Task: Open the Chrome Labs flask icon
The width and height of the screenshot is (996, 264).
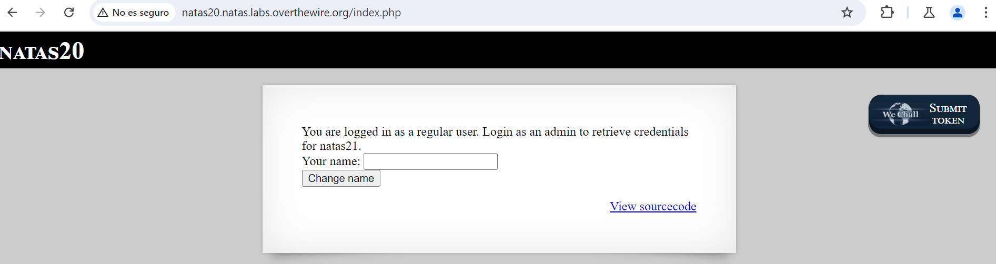Action: pyautogui.click(x=929, y=13)
